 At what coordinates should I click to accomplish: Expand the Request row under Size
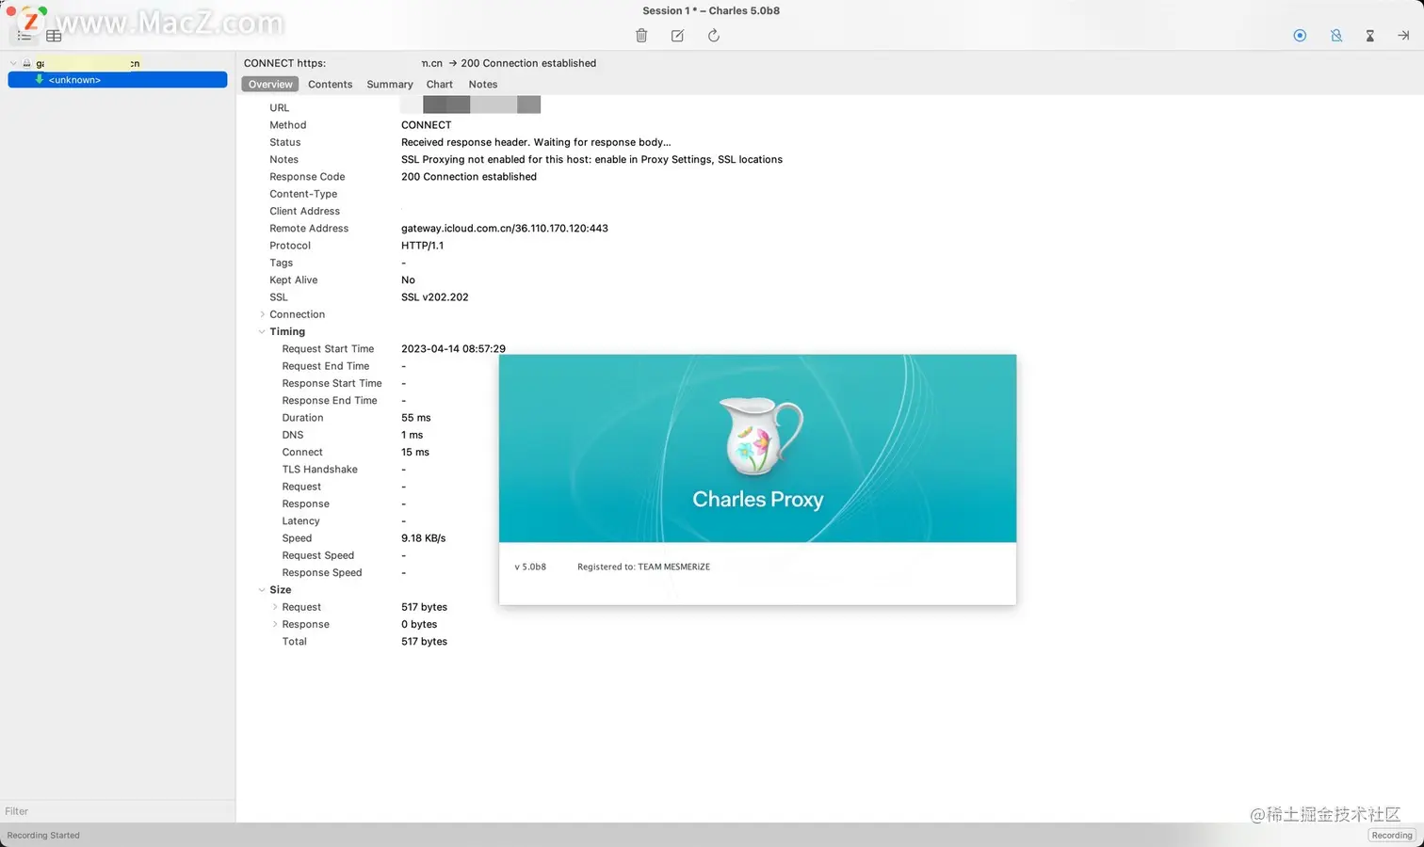tap(275, 607)
